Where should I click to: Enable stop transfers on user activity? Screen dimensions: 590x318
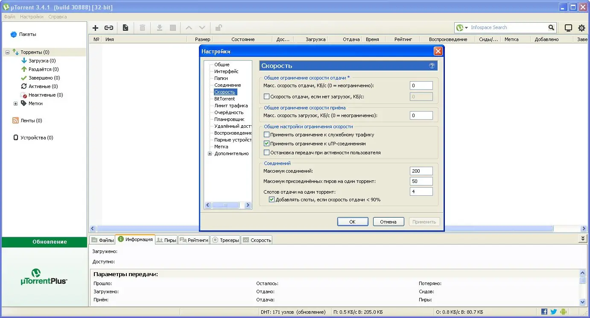pos(267,153)
